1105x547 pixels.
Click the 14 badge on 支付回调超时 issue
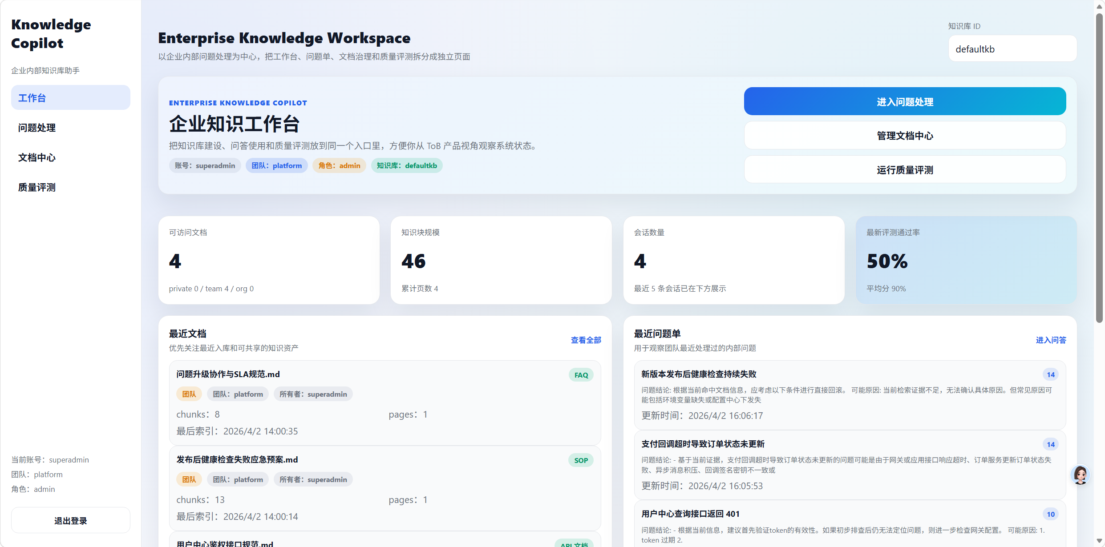[x=1050, y=444]
